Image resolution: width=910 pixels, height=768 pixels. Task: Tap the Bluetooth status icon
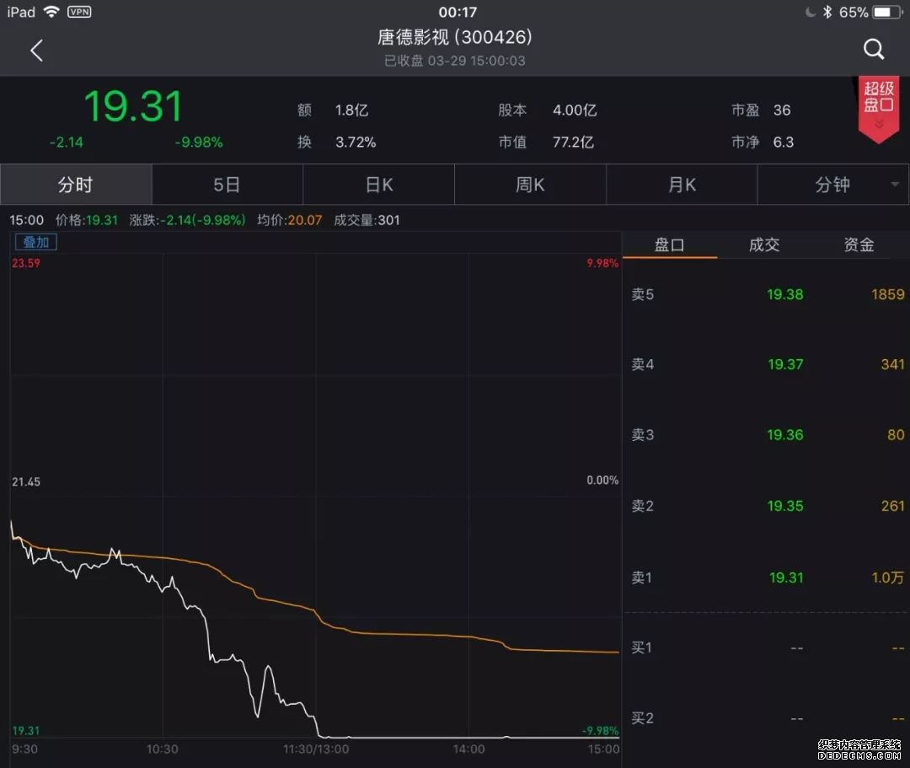827,12
